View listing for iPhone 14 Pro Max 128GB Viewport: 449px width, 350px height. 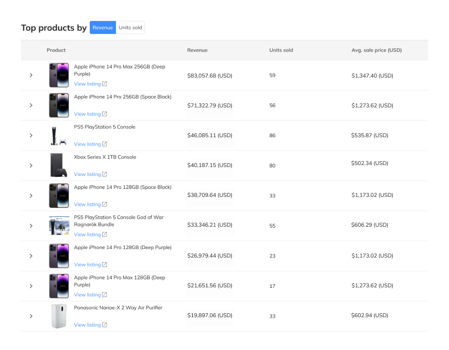(87, 295)
